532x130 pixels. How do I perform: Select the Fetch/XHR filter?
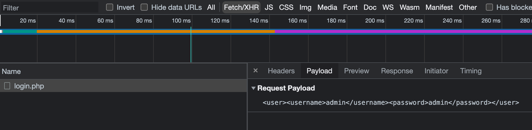241,7
